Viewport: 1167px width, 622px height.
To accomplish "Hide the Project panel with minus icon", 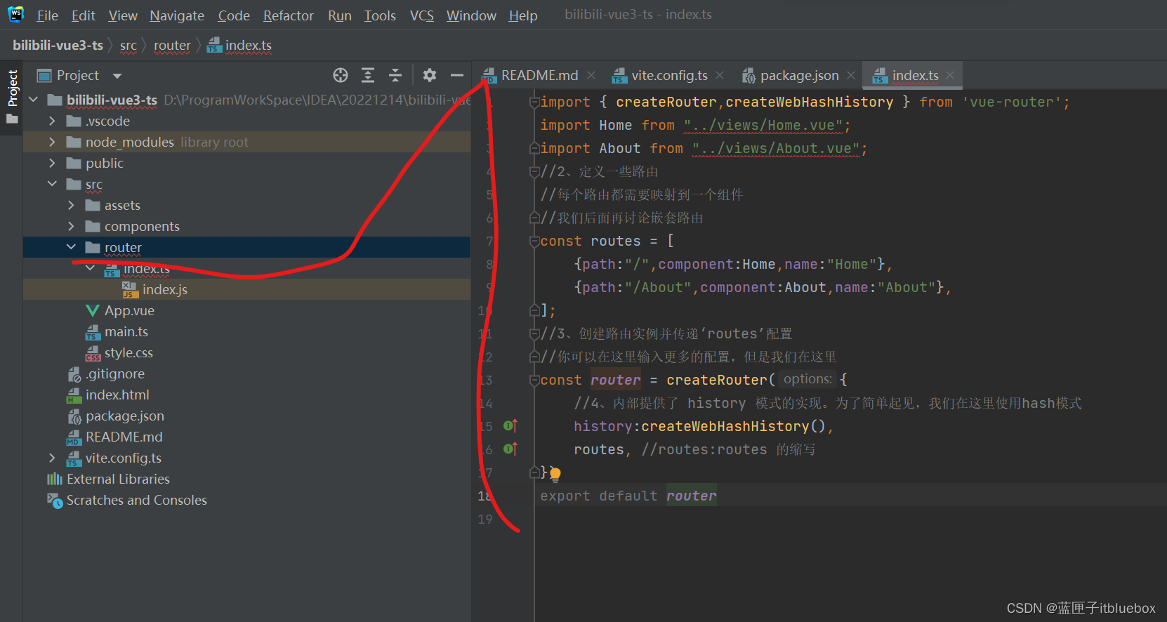I will [x=457, y=75].
